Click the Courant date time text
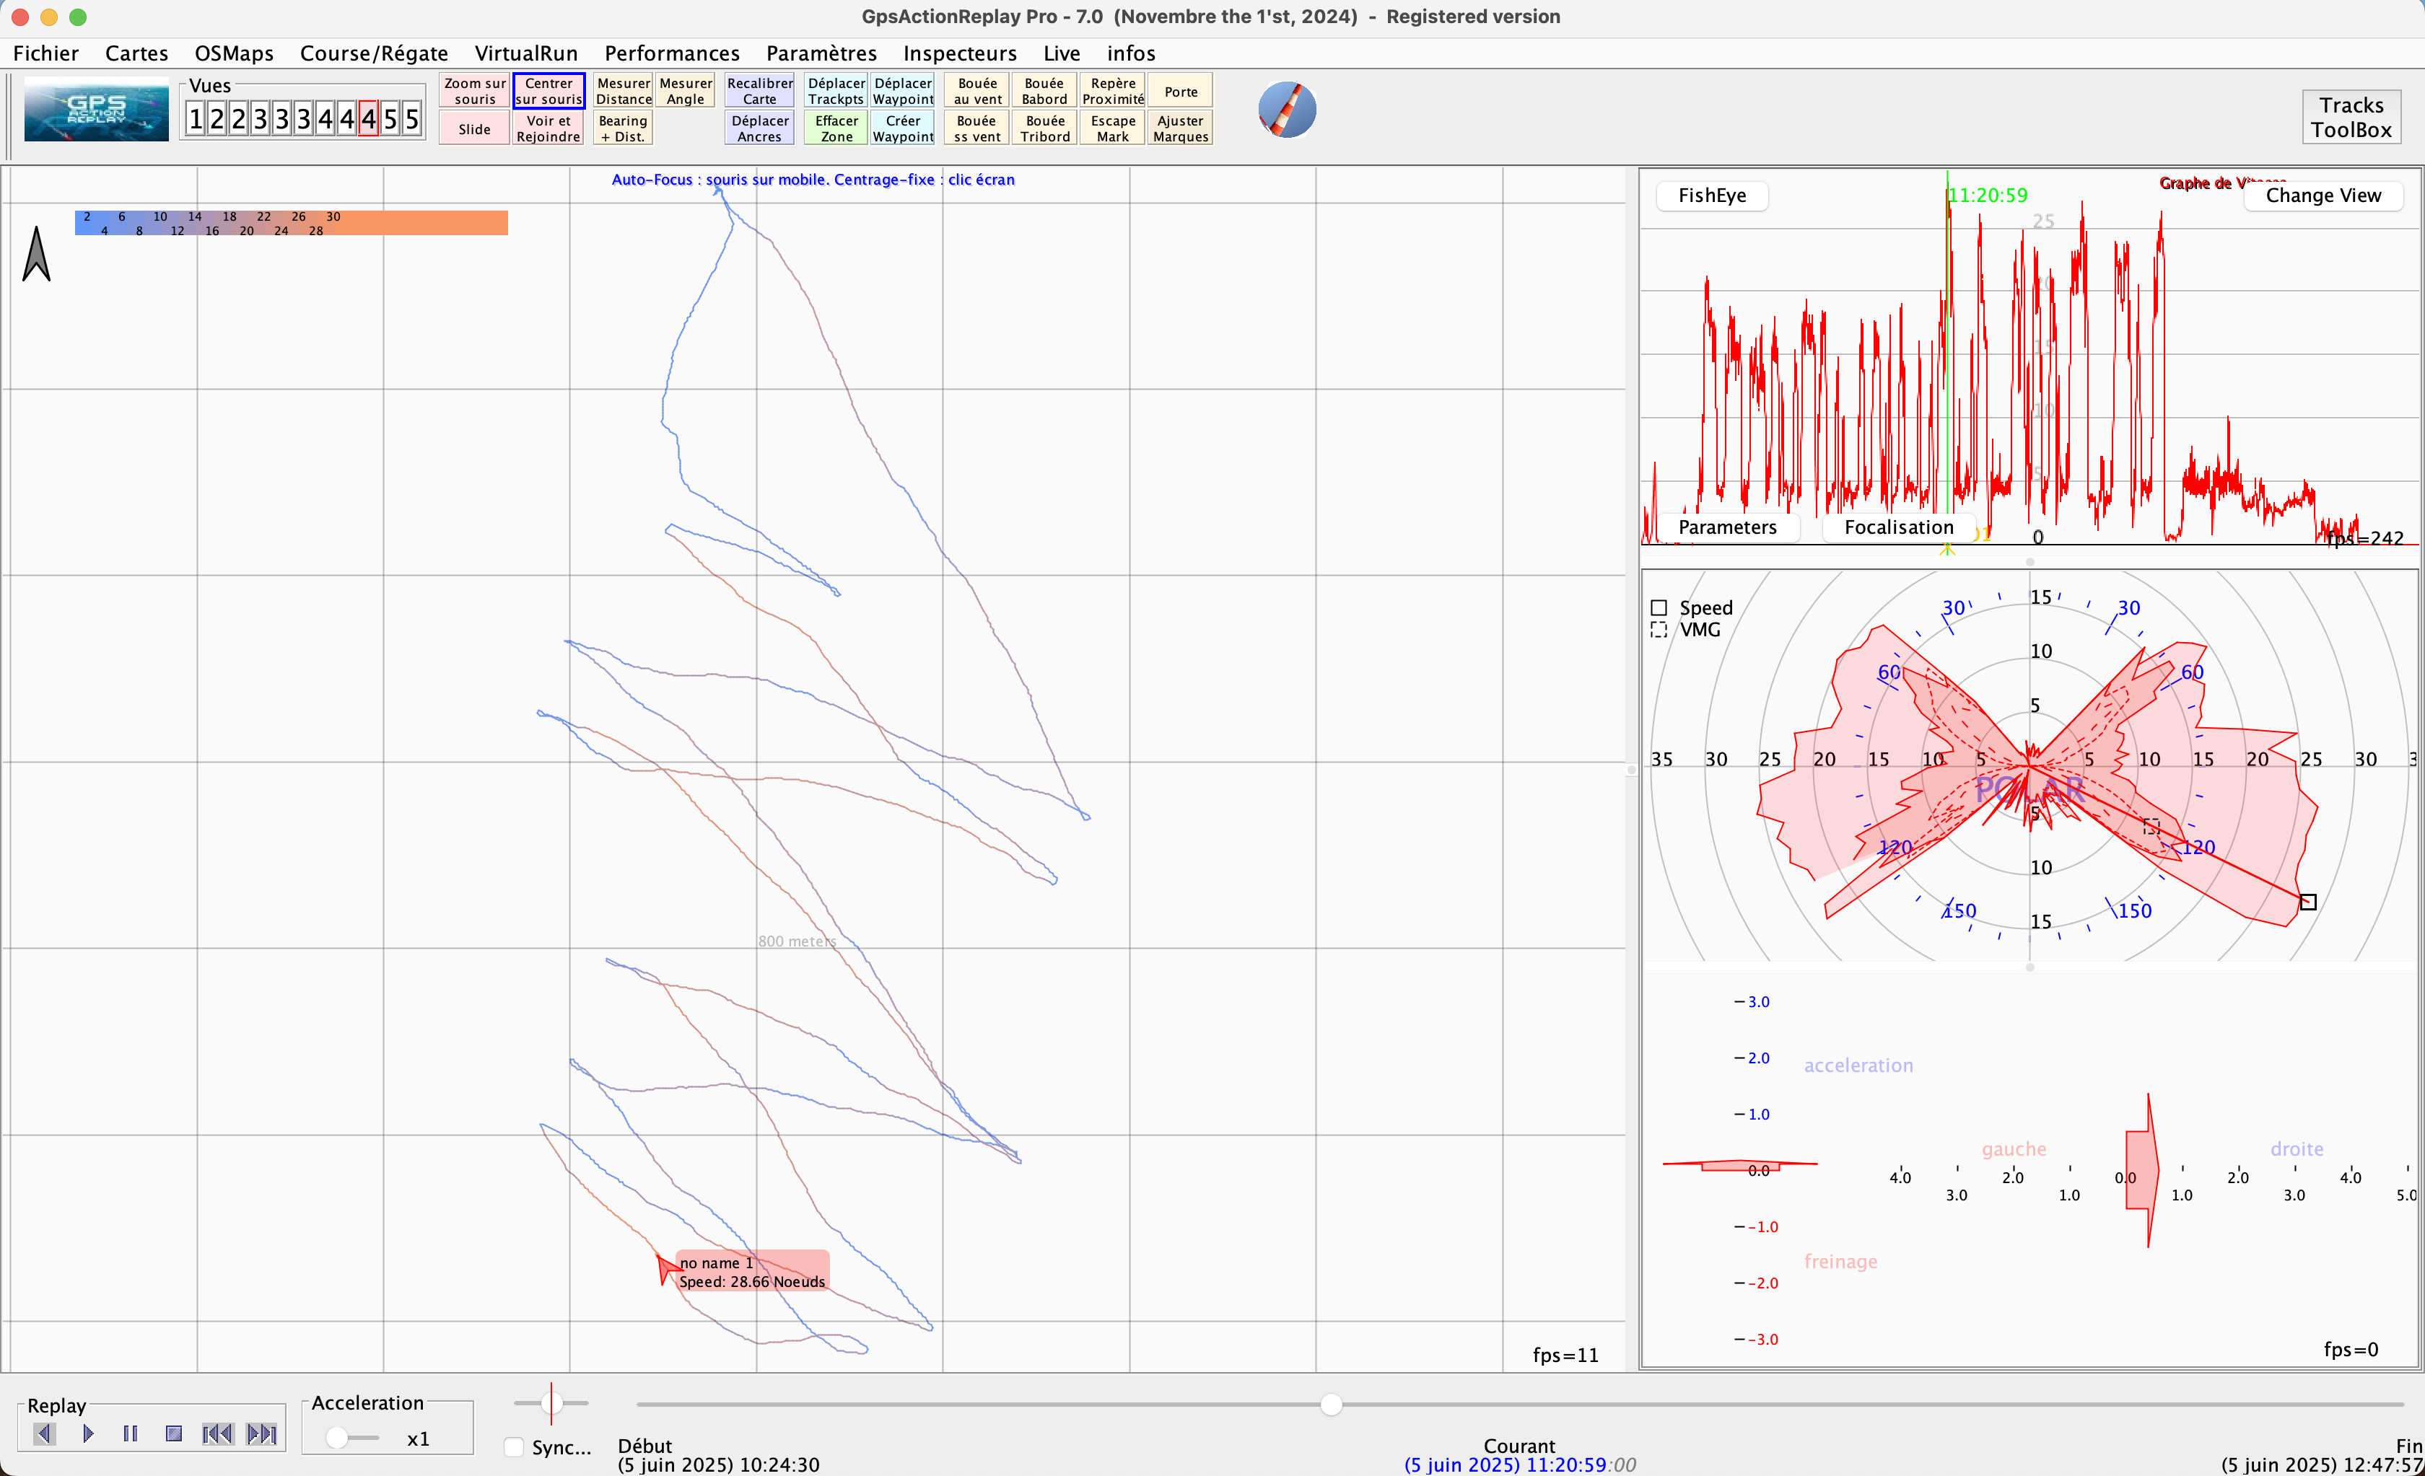 point(1519,1464)
